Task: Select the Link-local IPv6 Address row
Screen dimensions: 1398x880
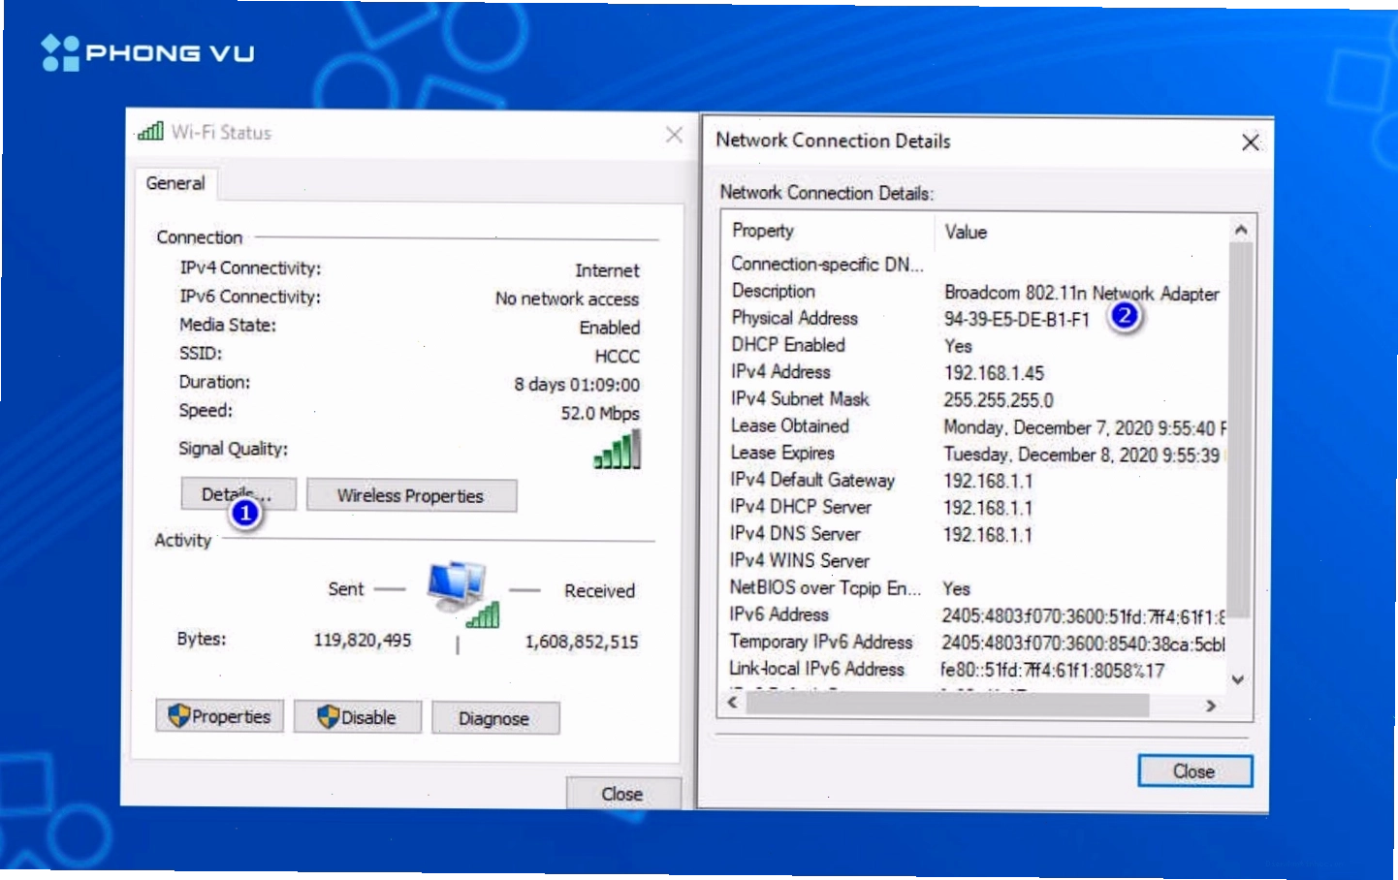Action: point(975,670)
